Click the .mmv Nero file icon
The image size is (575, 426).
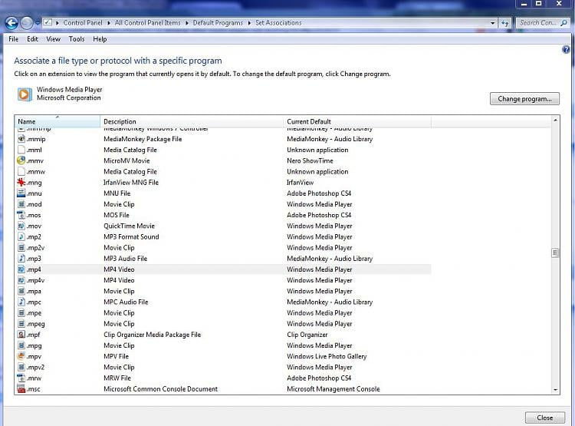point(21,160)
